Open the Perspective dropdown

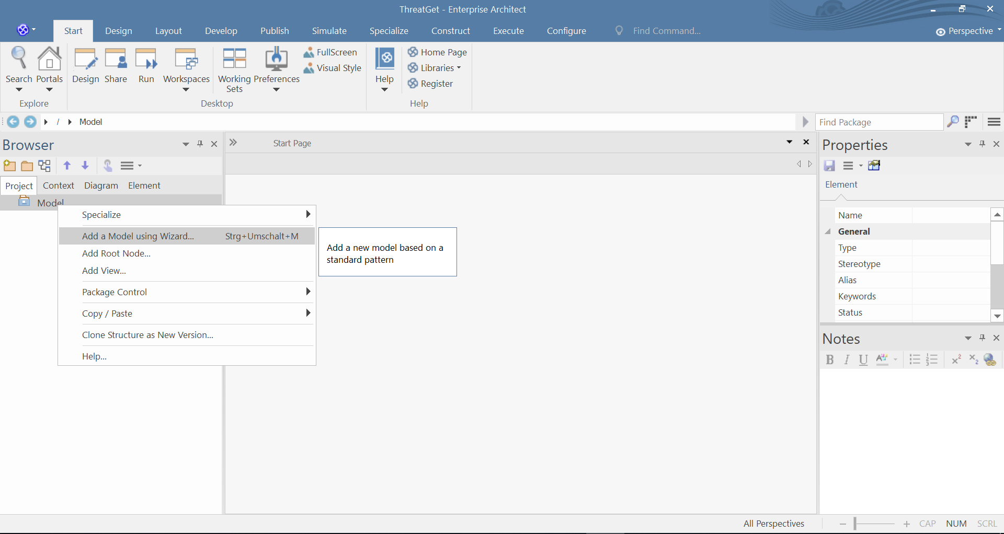coord(968,31)
